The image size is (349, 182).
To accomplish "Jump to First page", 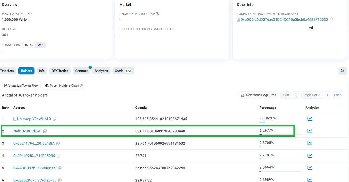I will [286, 95].
